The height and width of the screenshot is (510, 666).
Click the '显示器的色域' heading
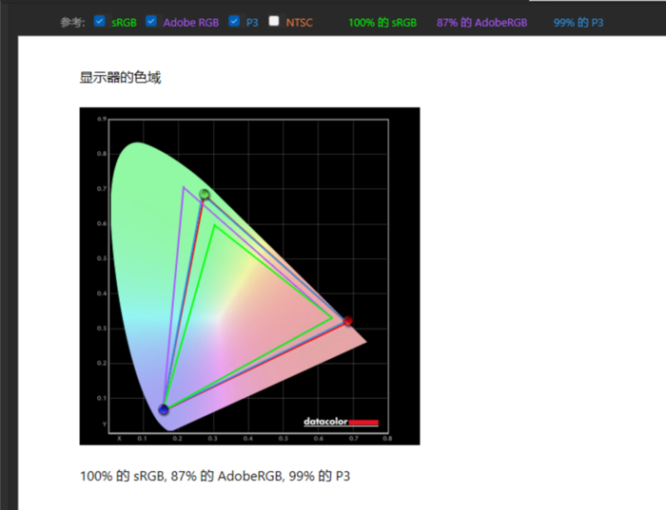tap(120, 78)
